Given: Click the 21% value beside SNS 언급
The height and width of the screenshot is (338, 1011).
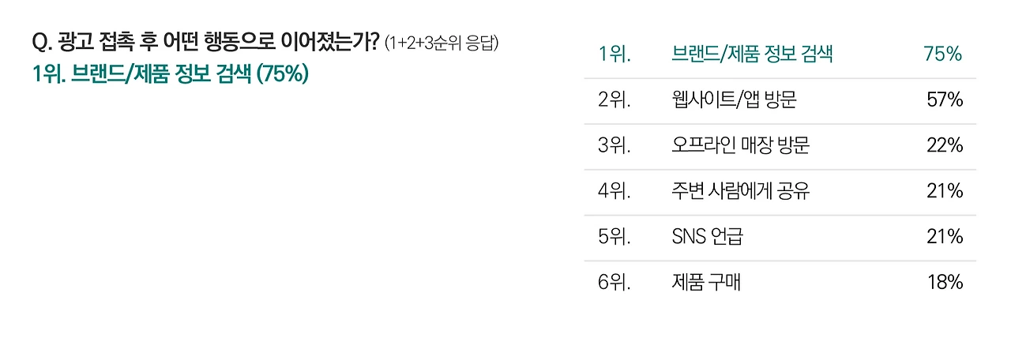Looking at the screenshot, I should (945, 237).
